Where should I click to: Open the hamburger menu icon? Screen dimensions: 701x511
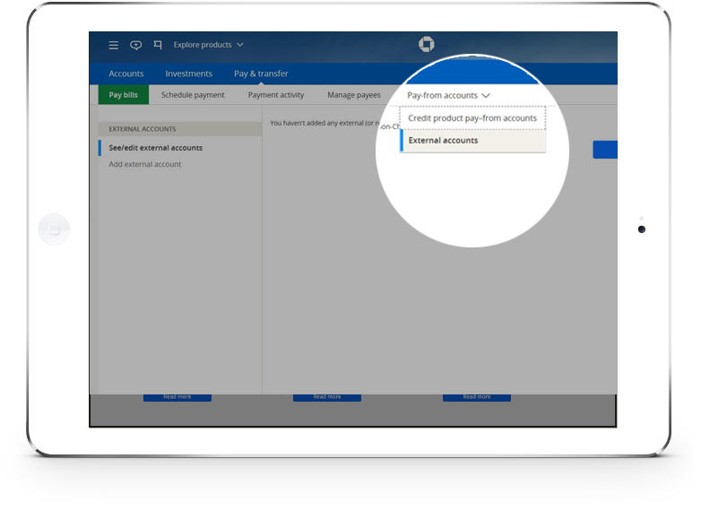pyautogui.click(x=113, y=45)
